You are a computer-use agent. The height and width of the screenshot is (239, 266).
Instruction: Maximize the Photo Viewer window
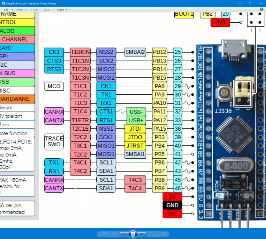coord(250,4)
